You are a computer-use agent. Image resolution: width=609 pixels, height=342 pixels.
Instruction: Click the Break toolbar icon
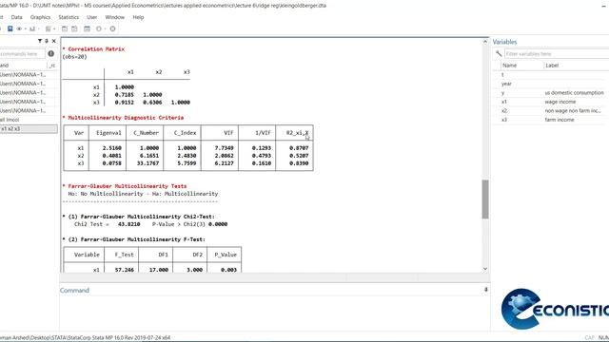coord(112,28)
